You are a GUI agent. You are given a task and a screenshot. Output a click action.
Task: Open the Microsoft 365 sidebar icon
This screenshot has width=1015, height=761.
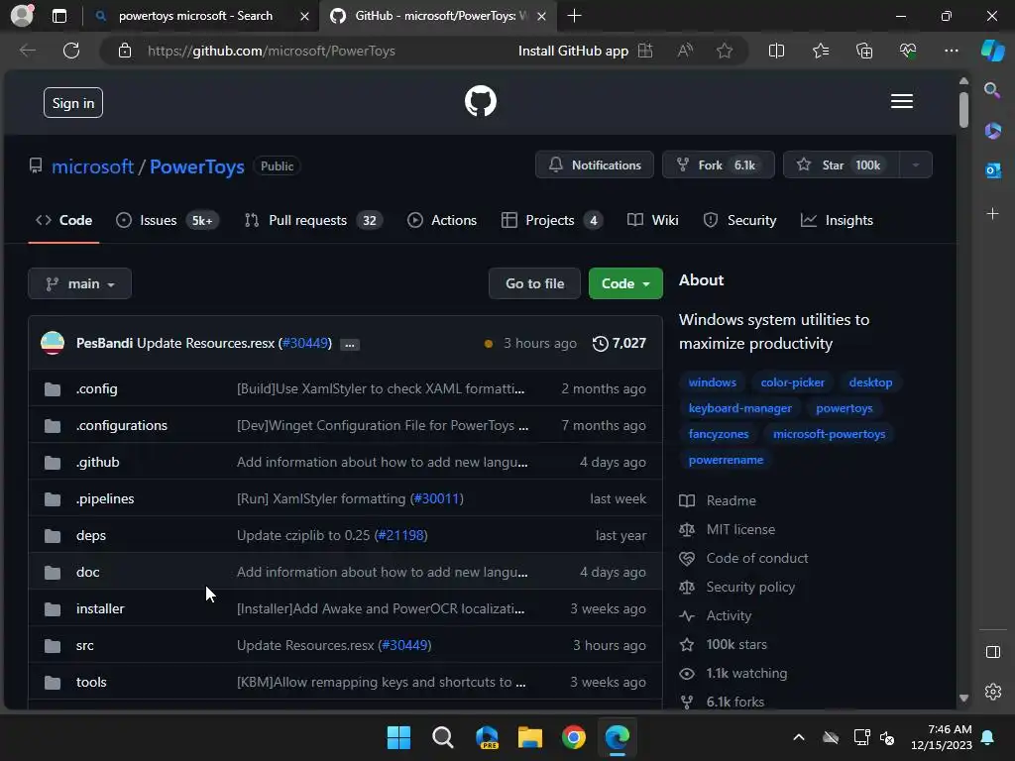coord(992,130)
